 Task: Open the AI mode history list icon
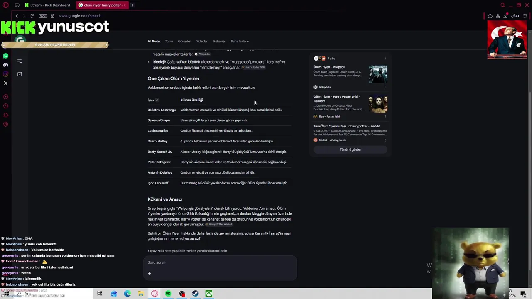[20, 61]
